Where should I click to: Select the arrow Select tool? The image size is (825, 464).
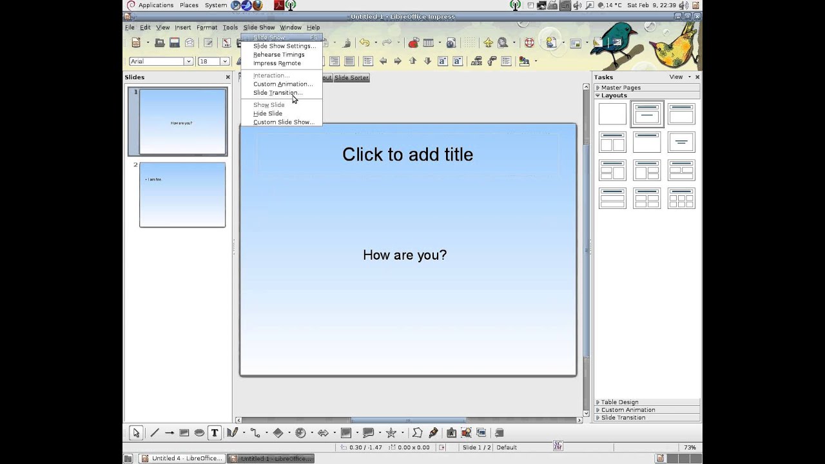tap(135, 433)
